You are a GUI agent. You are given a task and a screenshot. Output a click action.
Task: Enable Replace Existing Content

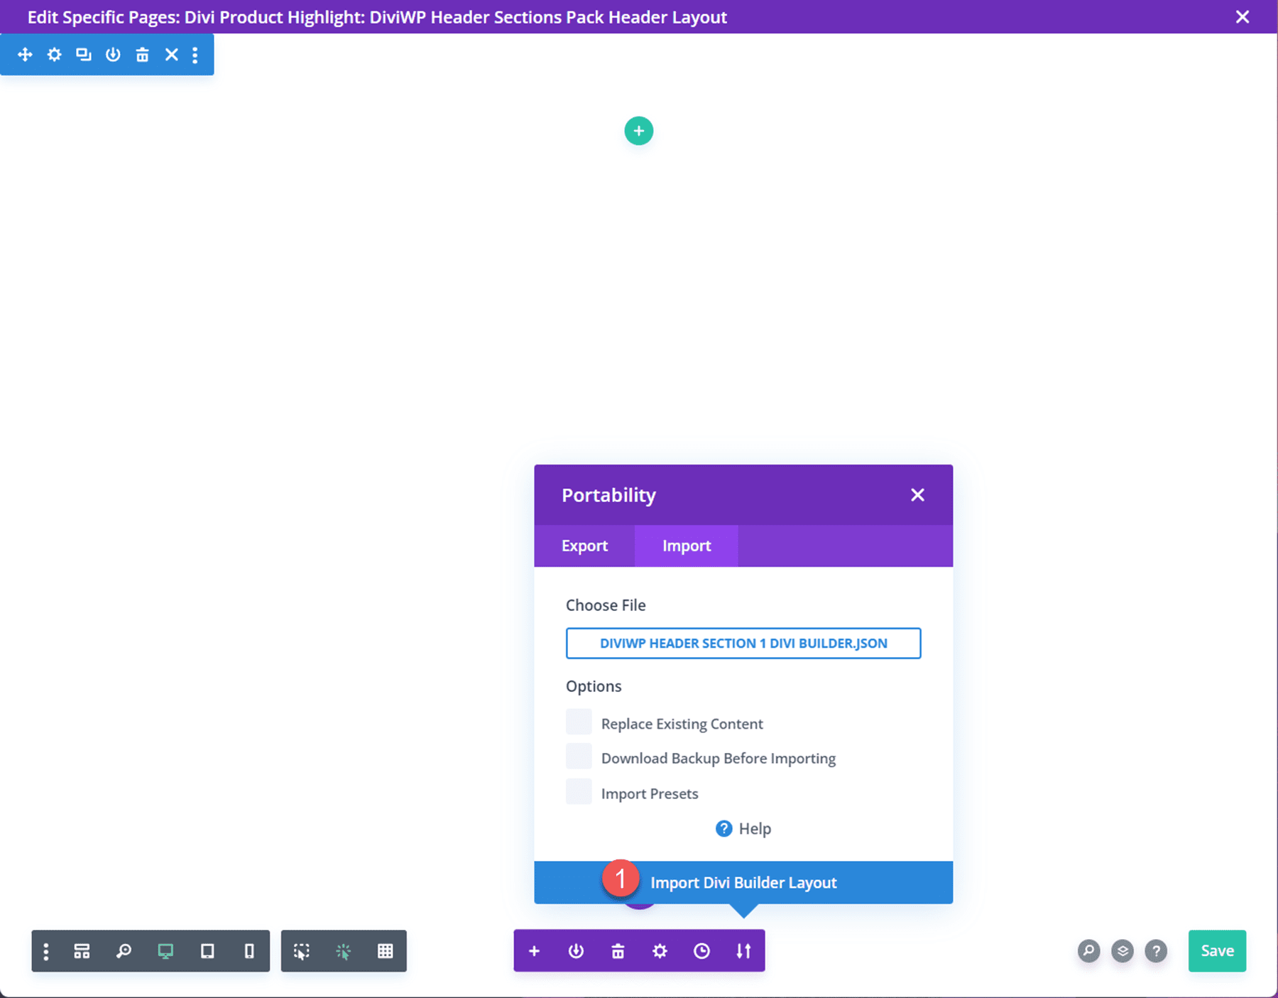pyautogui.click(x=579, y=722)
